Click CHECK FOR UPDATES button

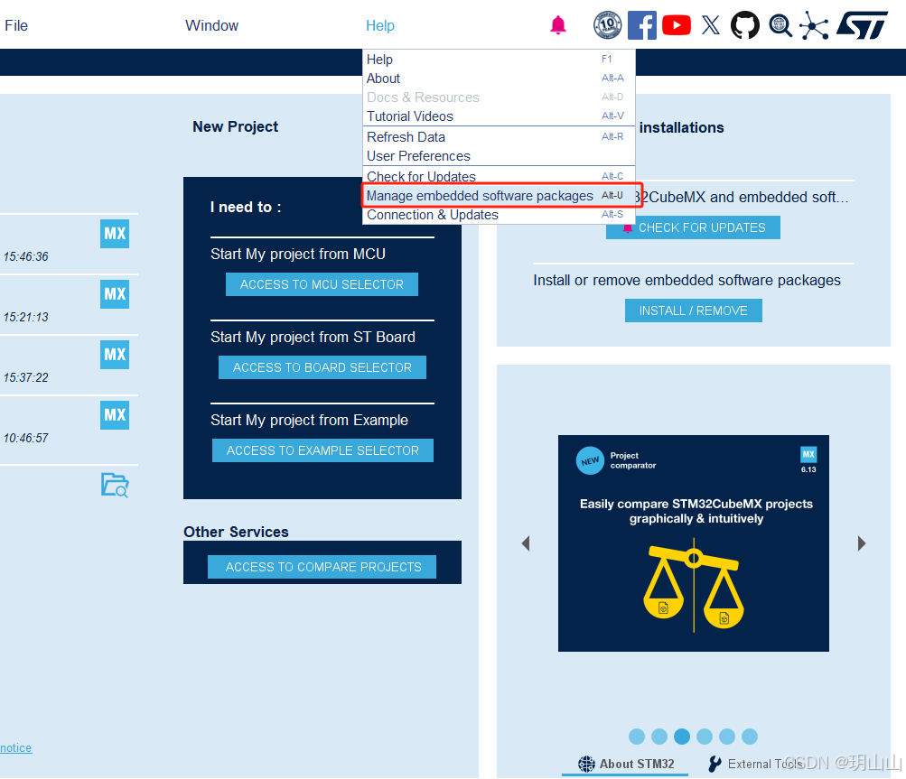coord(693,227)
